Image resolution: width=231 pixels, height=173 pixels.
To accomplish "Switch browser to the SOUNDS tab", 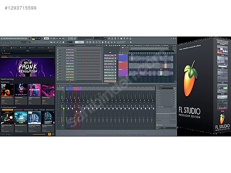I will (51, 48).
